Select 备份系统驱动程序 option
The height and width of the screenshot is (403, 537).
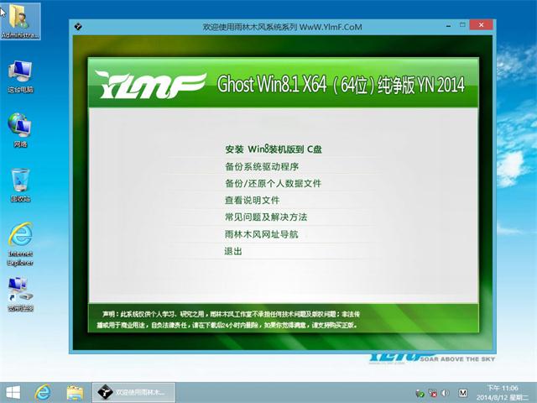(x=261, y=166)
